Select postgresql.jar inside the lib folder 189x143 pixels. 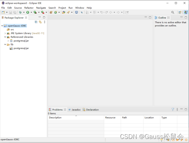pyautogui.click(x=19, y=48)
